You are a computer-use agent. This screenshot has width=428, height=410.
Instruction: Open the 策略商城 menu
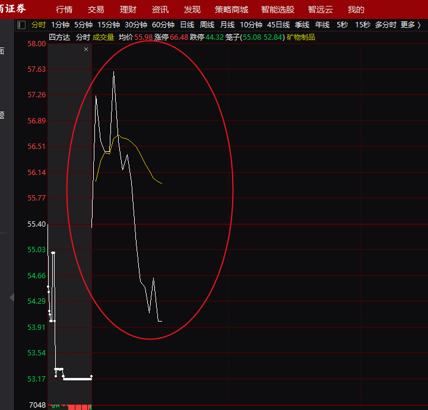pos(232,10)
